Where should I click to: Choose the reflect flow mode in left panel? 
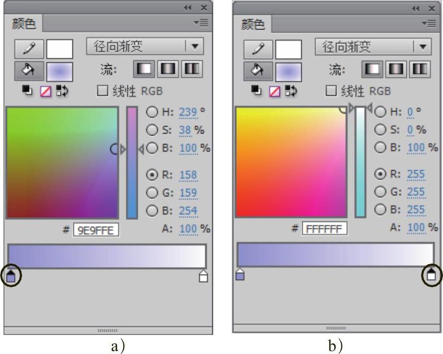coord(165,69)
